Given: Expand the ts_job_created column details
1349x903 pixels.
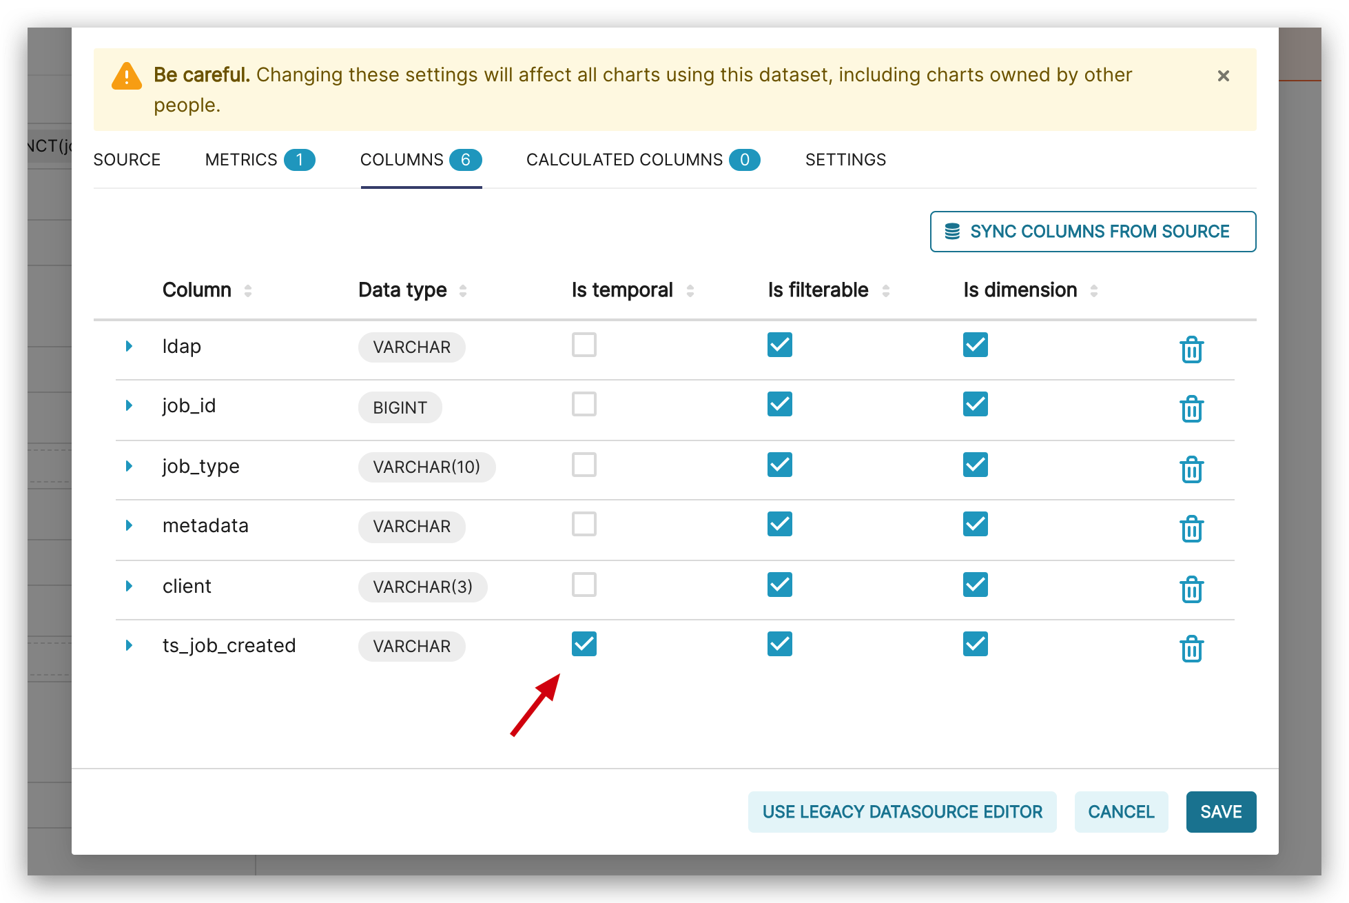Looking at the screenshot, I should (129, 645).
